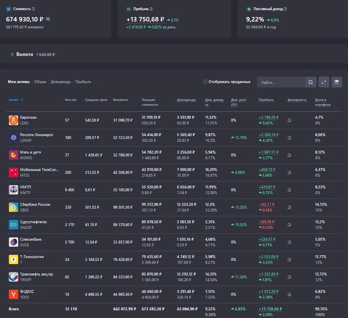
Task: Click total profit +13 750,66 ₽
Action: 270,309
